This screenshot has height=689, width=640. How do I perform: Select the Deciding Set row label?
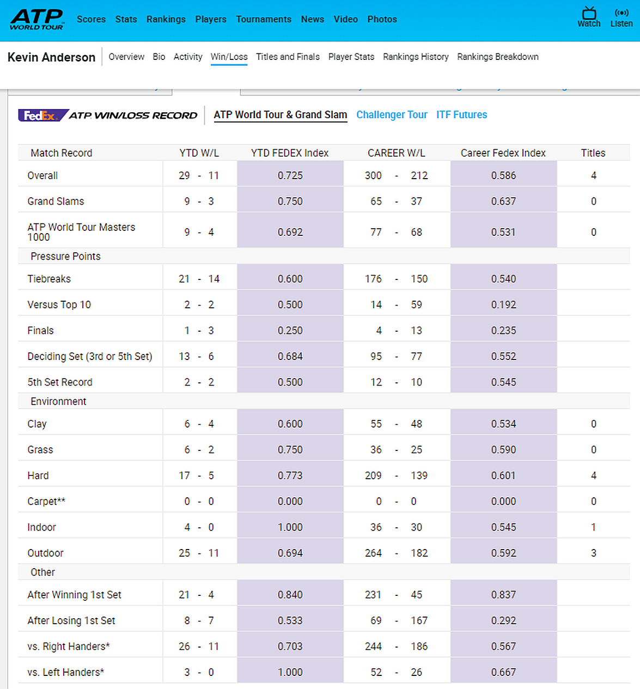pos(90,356)
